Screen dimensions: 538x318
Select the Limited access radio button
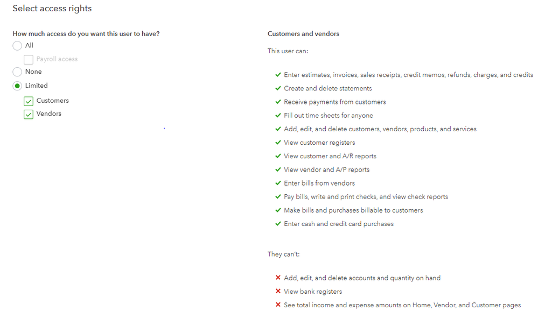click(x=17, y=86)
